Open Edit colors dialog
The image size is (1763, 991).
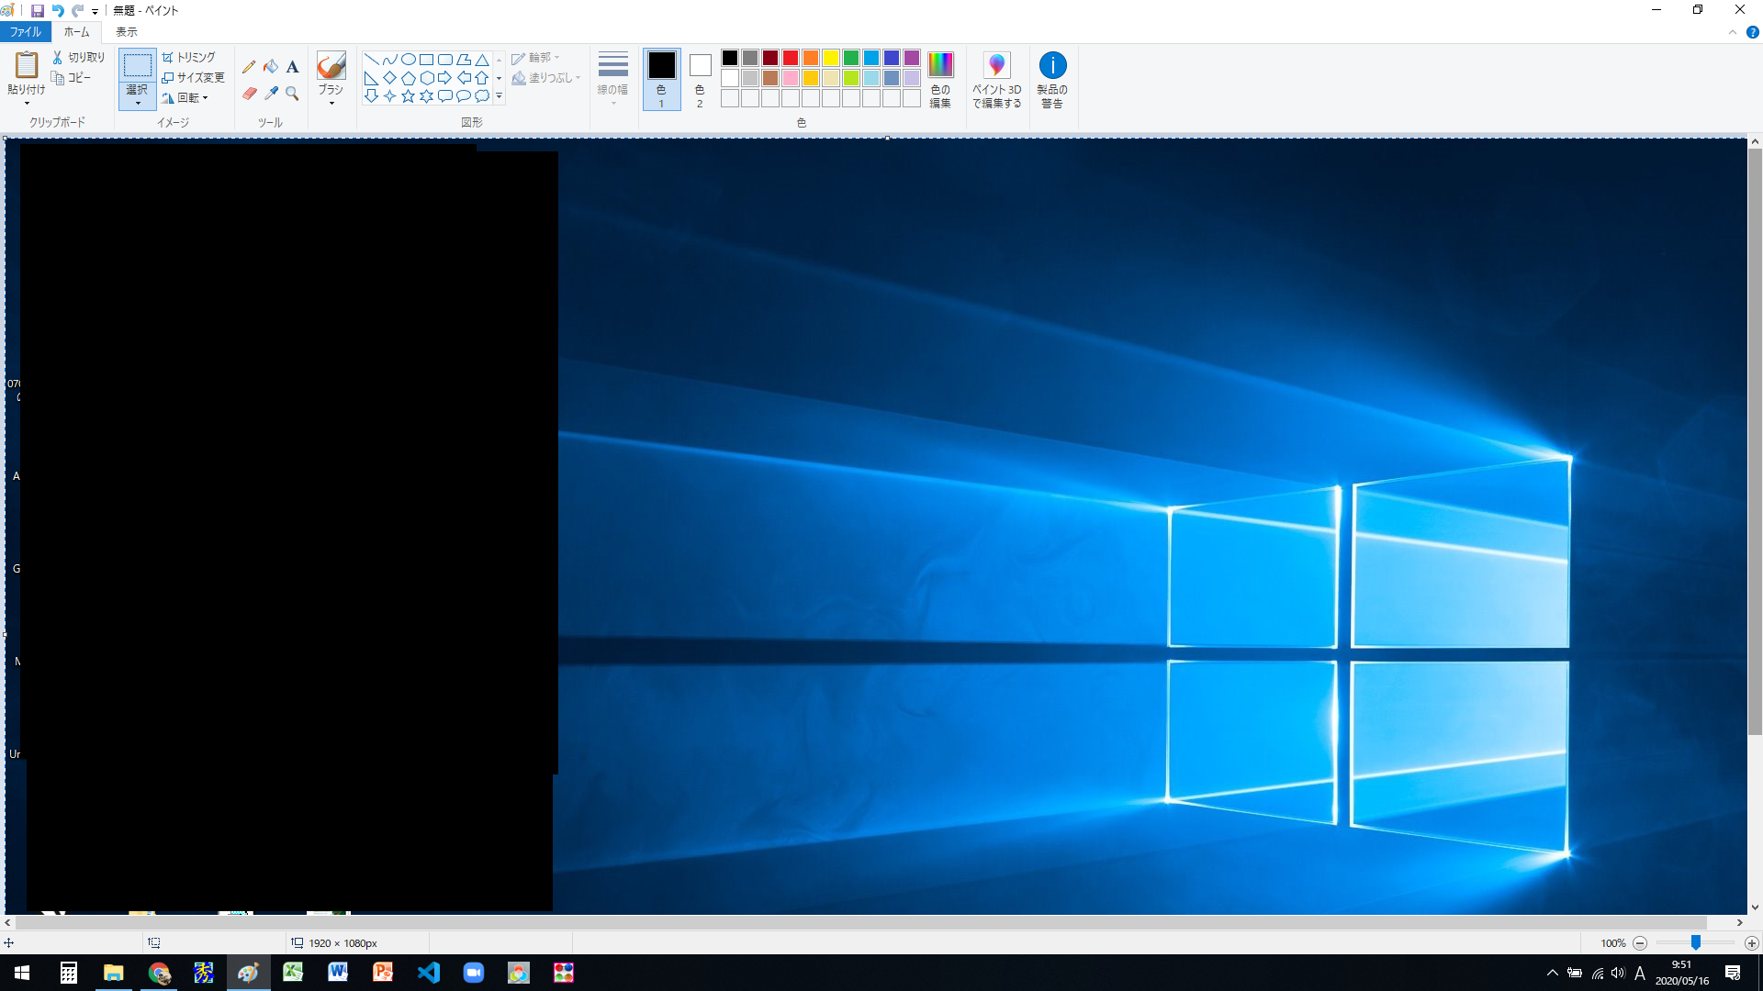point(940,80)
